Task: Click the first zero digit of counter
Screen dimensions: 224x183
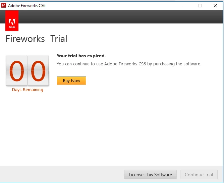Action: 17,71
